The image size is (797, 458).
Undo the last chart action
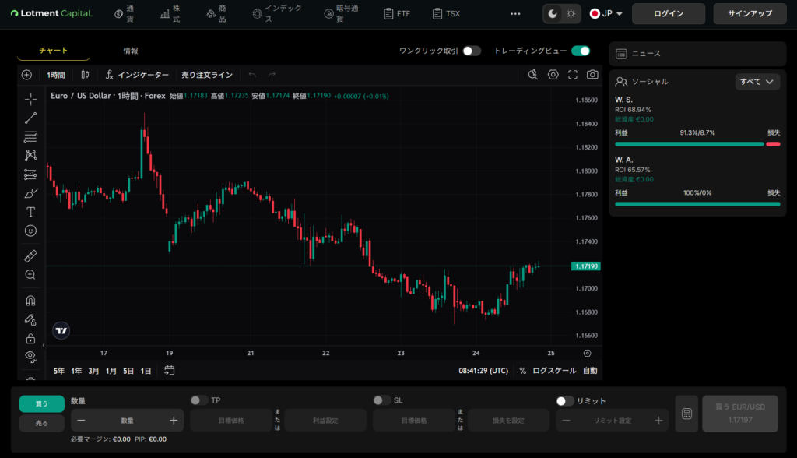point(252,75)
